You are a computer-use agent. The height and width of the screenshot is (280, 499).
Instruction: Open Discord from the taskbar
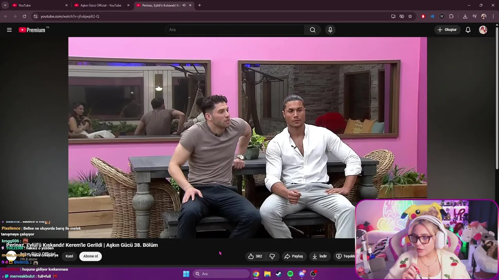tap(301, 274)
